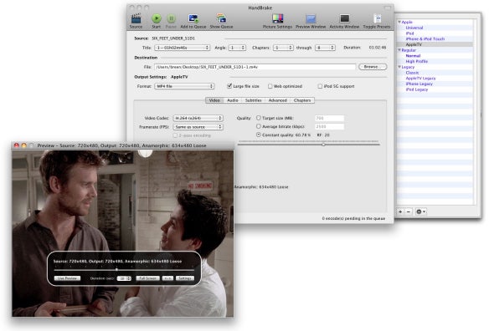
Task: Click the toolbar toggle pill in HandBrake title bar
Action: [x=388, y=8]
